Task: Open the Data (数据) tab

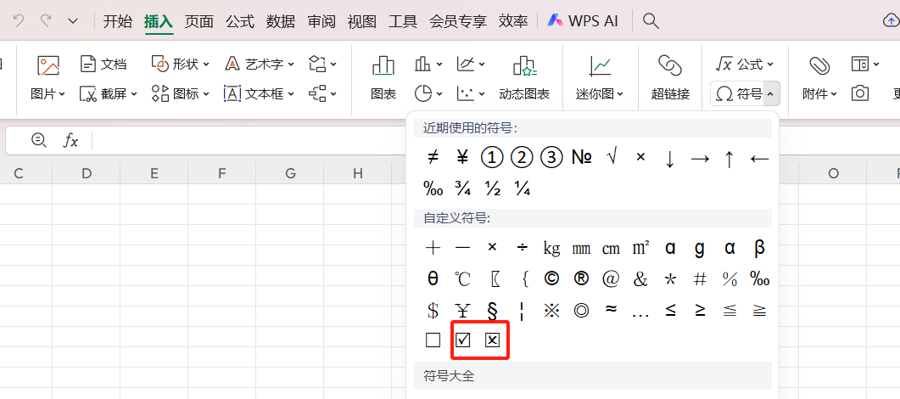Action: [x=281, y=21]
